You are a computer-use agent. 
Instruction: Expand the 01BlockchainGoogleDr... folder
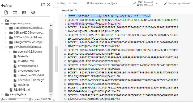pos(6,28)
